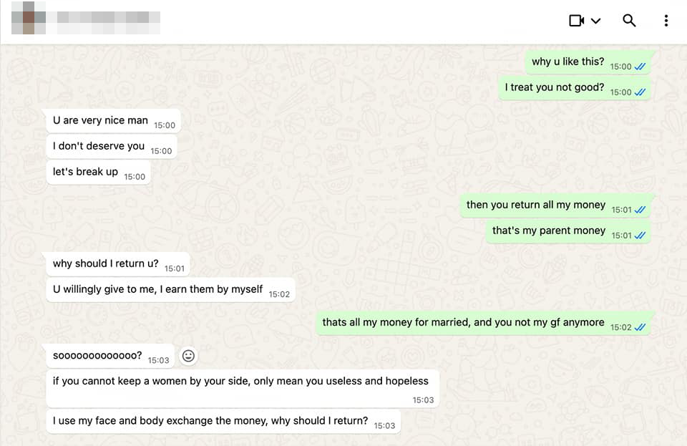Image resolution: width=687 pixels, height=446 pixels.
Task: Select the 'why should I return u?' message
Action: pos(118,264)
